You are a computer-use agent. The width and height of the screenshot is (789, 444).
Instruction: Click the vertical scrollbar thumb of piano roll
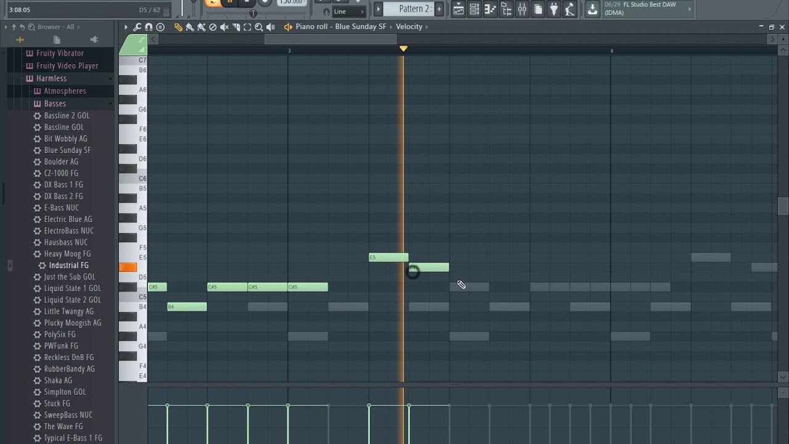tap(783, 207)
